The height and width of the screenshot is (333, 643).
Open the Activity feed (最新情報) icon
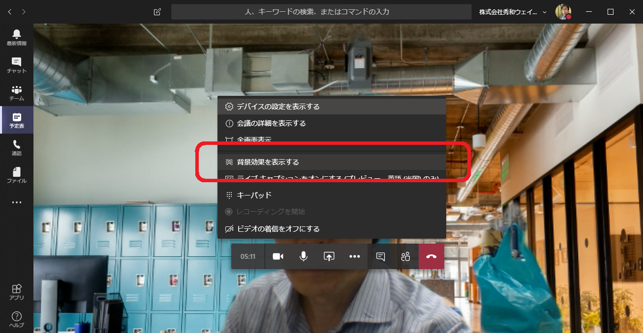coord(17,37)
